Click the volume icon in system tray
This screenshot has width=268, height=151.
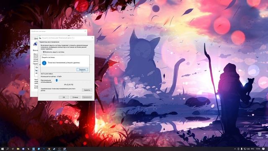tap(248, 149)
